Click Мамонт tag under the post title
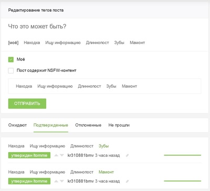This screenshot has height=191, width=210. (138, 43)
